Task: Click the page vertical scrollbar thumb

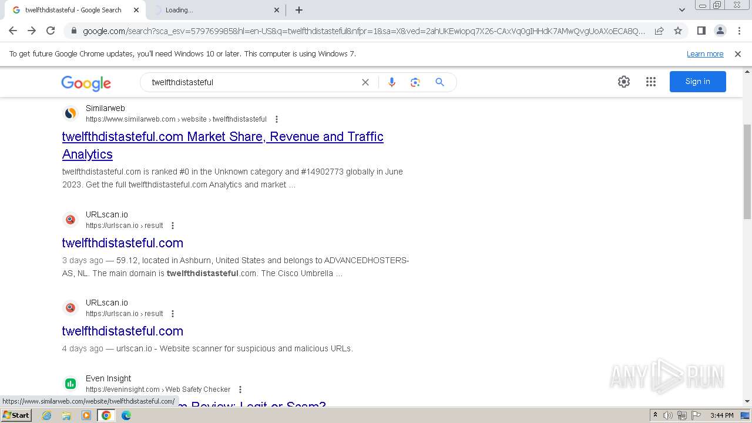Action: 747,170
